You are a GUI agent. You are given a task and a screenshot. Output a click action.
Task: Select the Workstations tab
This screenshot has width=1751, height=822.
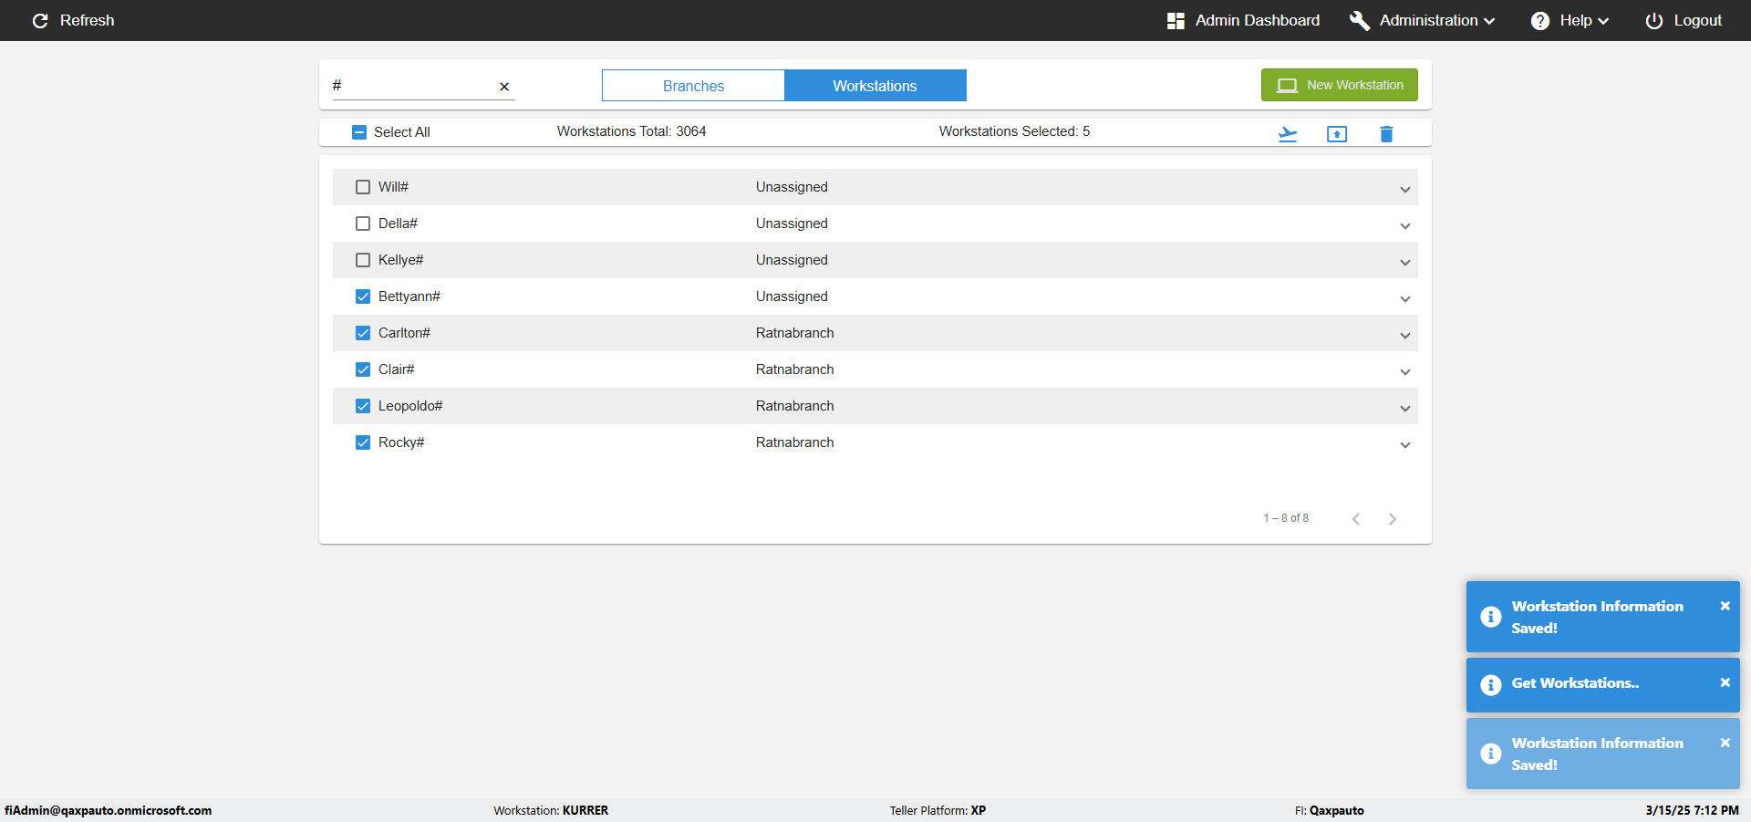pos(875,86)
